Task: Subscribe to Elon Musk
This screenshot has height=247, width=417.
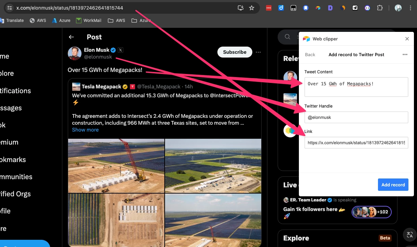Action: pos(235,52)
